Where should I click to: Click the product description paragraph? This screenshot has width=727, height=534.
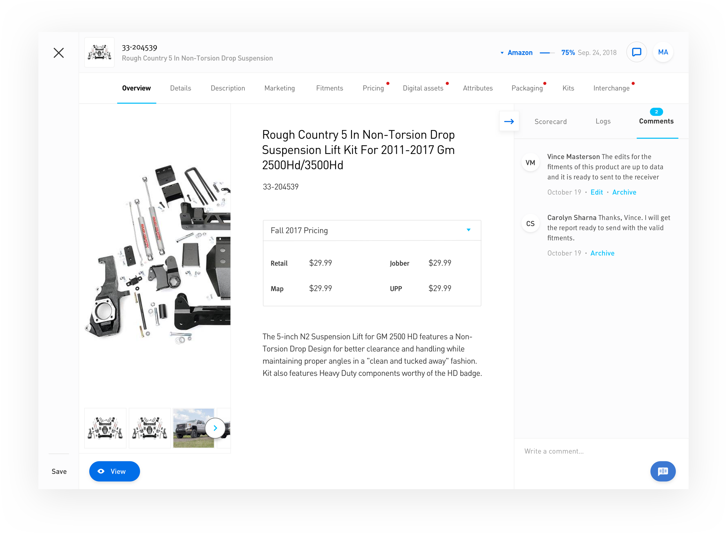(372, 355)
